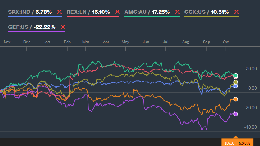The image size is (260, 146).
Task: Click the orange 10/16 -6.98% tooltip
Action: pos(237,143)
